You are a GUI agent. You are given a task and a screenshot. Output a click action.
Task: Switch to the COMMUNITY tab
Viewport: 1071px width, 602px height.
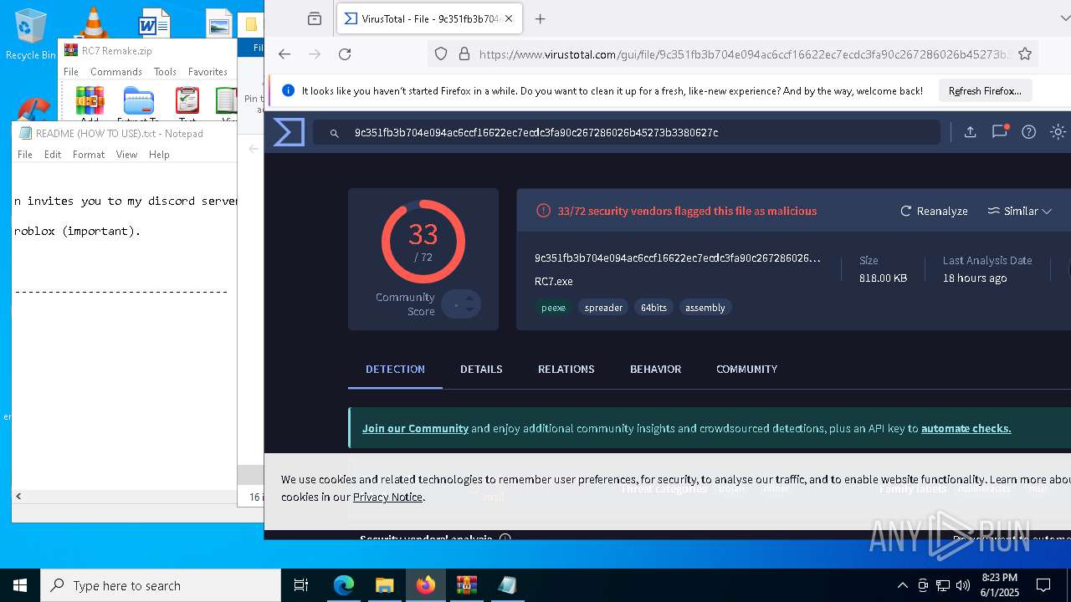(x=746, y=369)
